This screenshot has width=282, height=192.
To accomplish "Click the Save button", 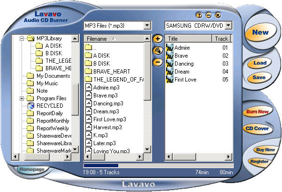I will (259, 77).
